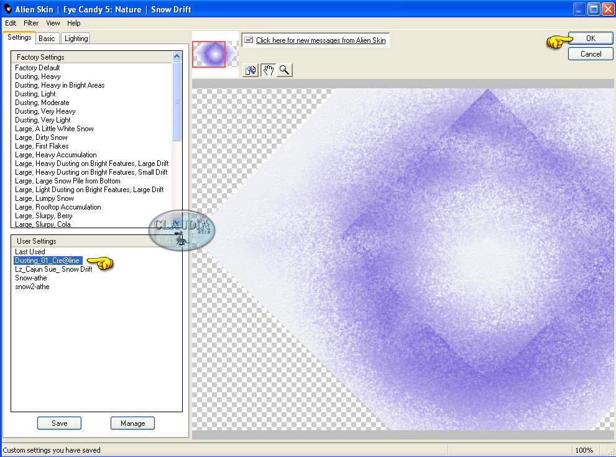Switch to the Lighting tab
616x457 pixels.
76,39
